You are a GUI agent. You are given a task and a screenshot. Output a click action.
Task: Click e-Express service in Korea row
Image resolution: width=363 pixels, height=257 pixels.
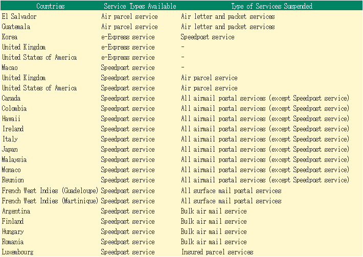click(x=128, y=37)
